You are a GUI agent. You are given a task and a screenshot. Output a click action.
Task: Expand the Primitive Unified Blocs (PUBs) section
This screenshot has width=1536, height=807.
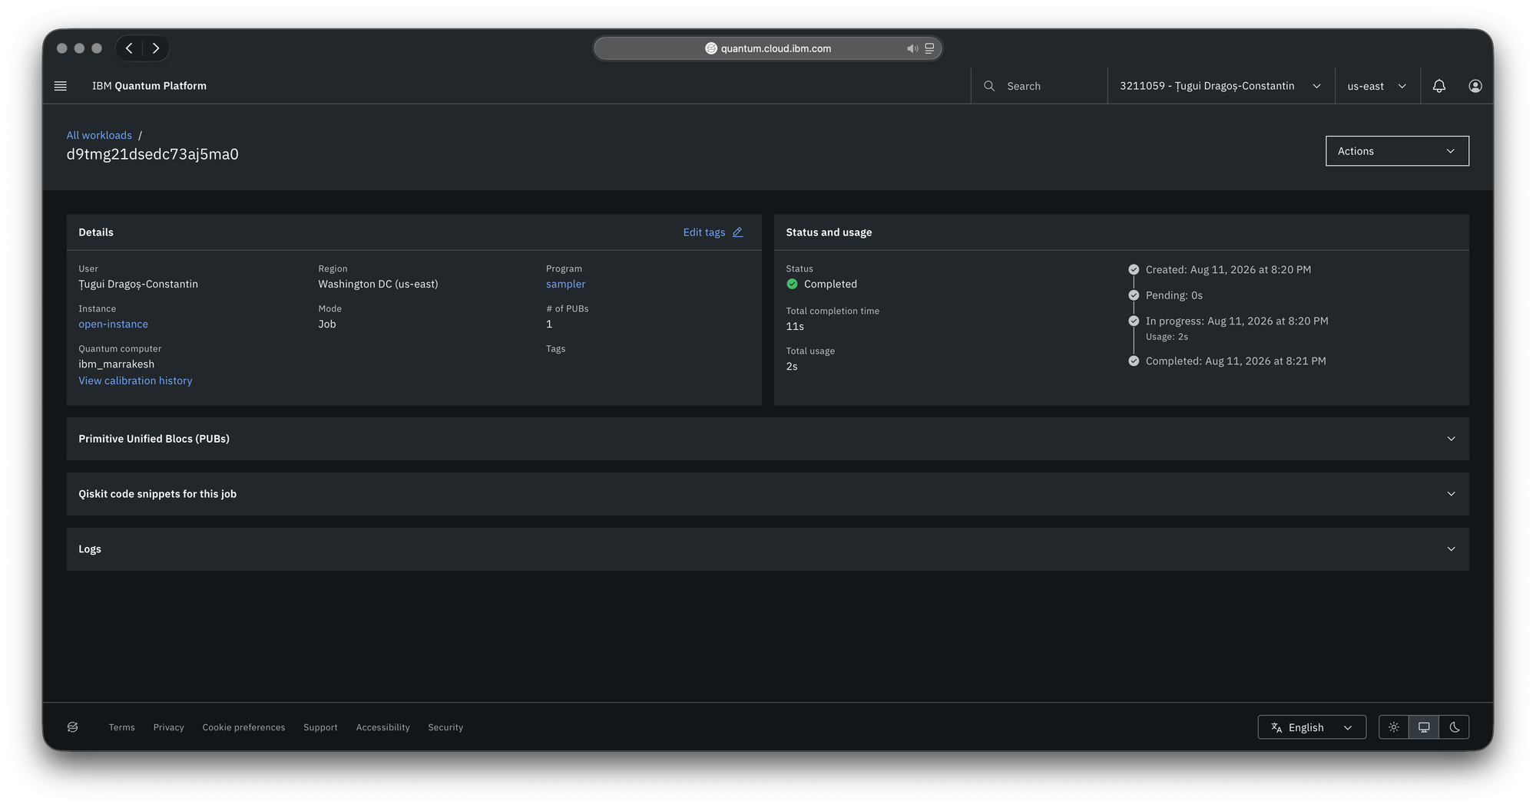pos(767,439)
